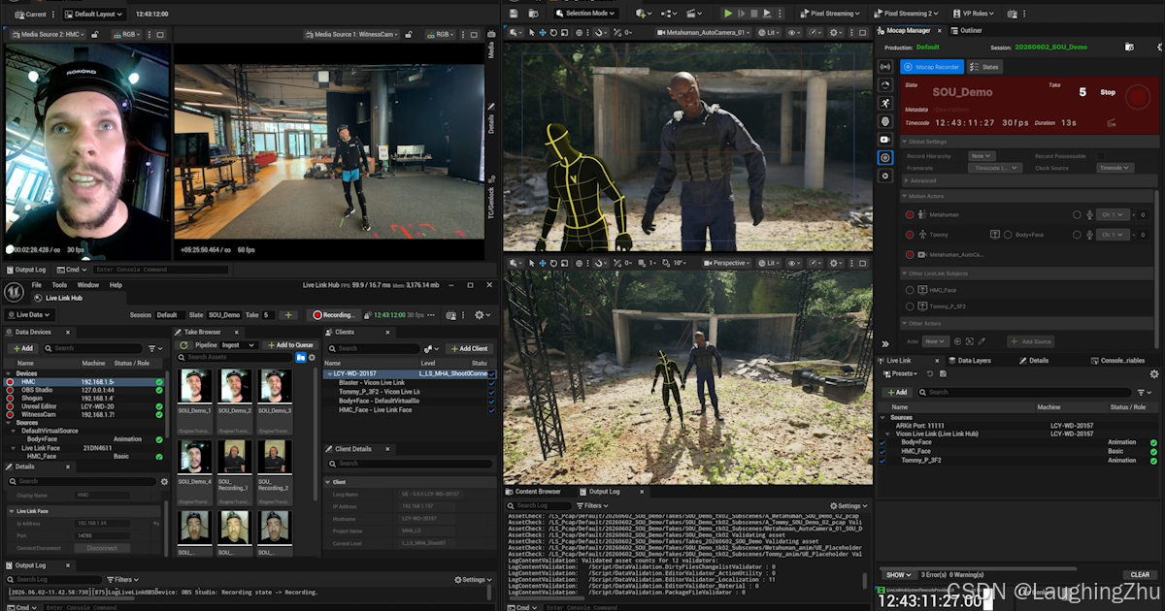1165x611 pixels.
Task: Open the Pixel Streaming menu
Action: (x=830, y=14)
